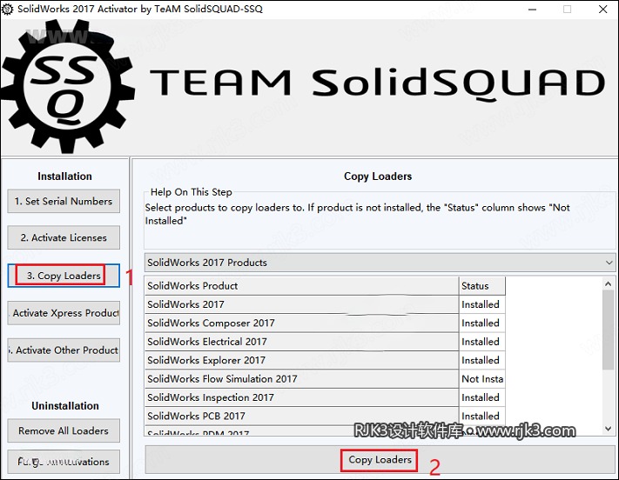Click the Status column header
The image size is (619, 480).
point(482,286)
